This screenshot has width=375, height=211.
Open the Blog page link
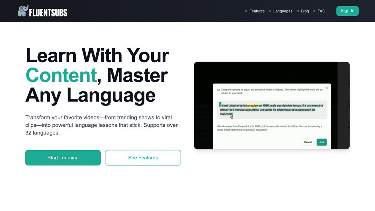305,11
